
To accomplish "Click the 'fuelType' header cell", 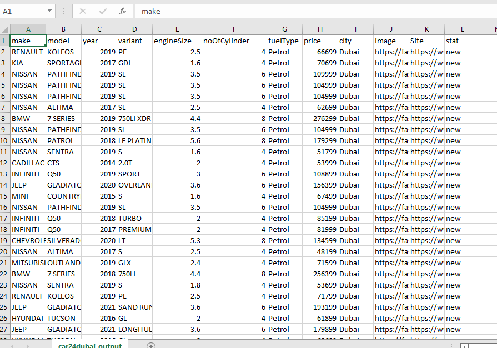I will click(x=285, y=41).
